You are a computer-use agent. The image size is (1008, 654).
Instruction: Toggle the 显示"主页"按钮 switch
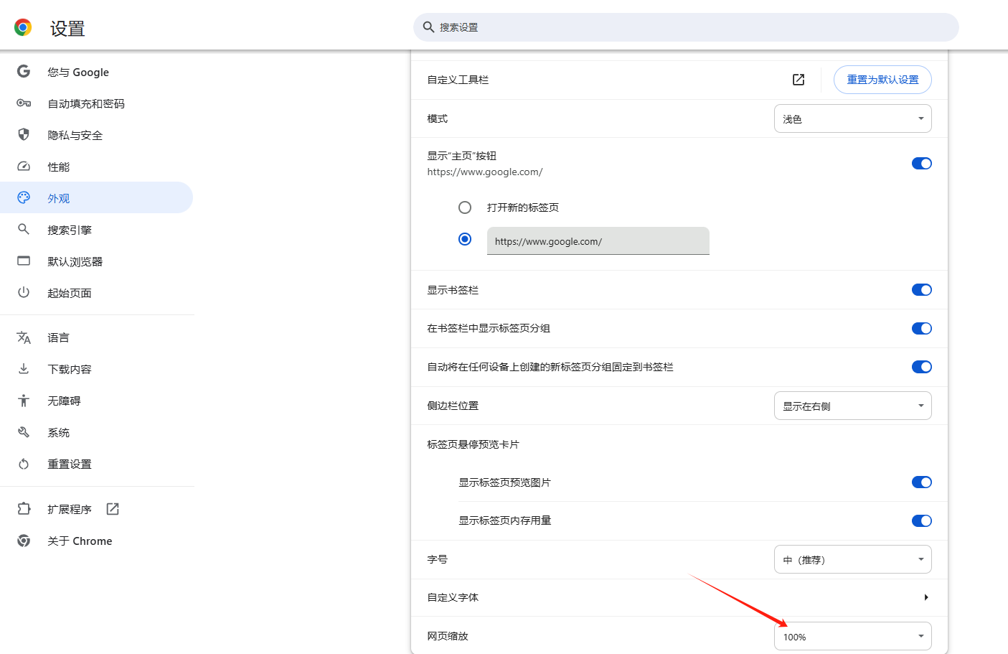coord(922,164)
